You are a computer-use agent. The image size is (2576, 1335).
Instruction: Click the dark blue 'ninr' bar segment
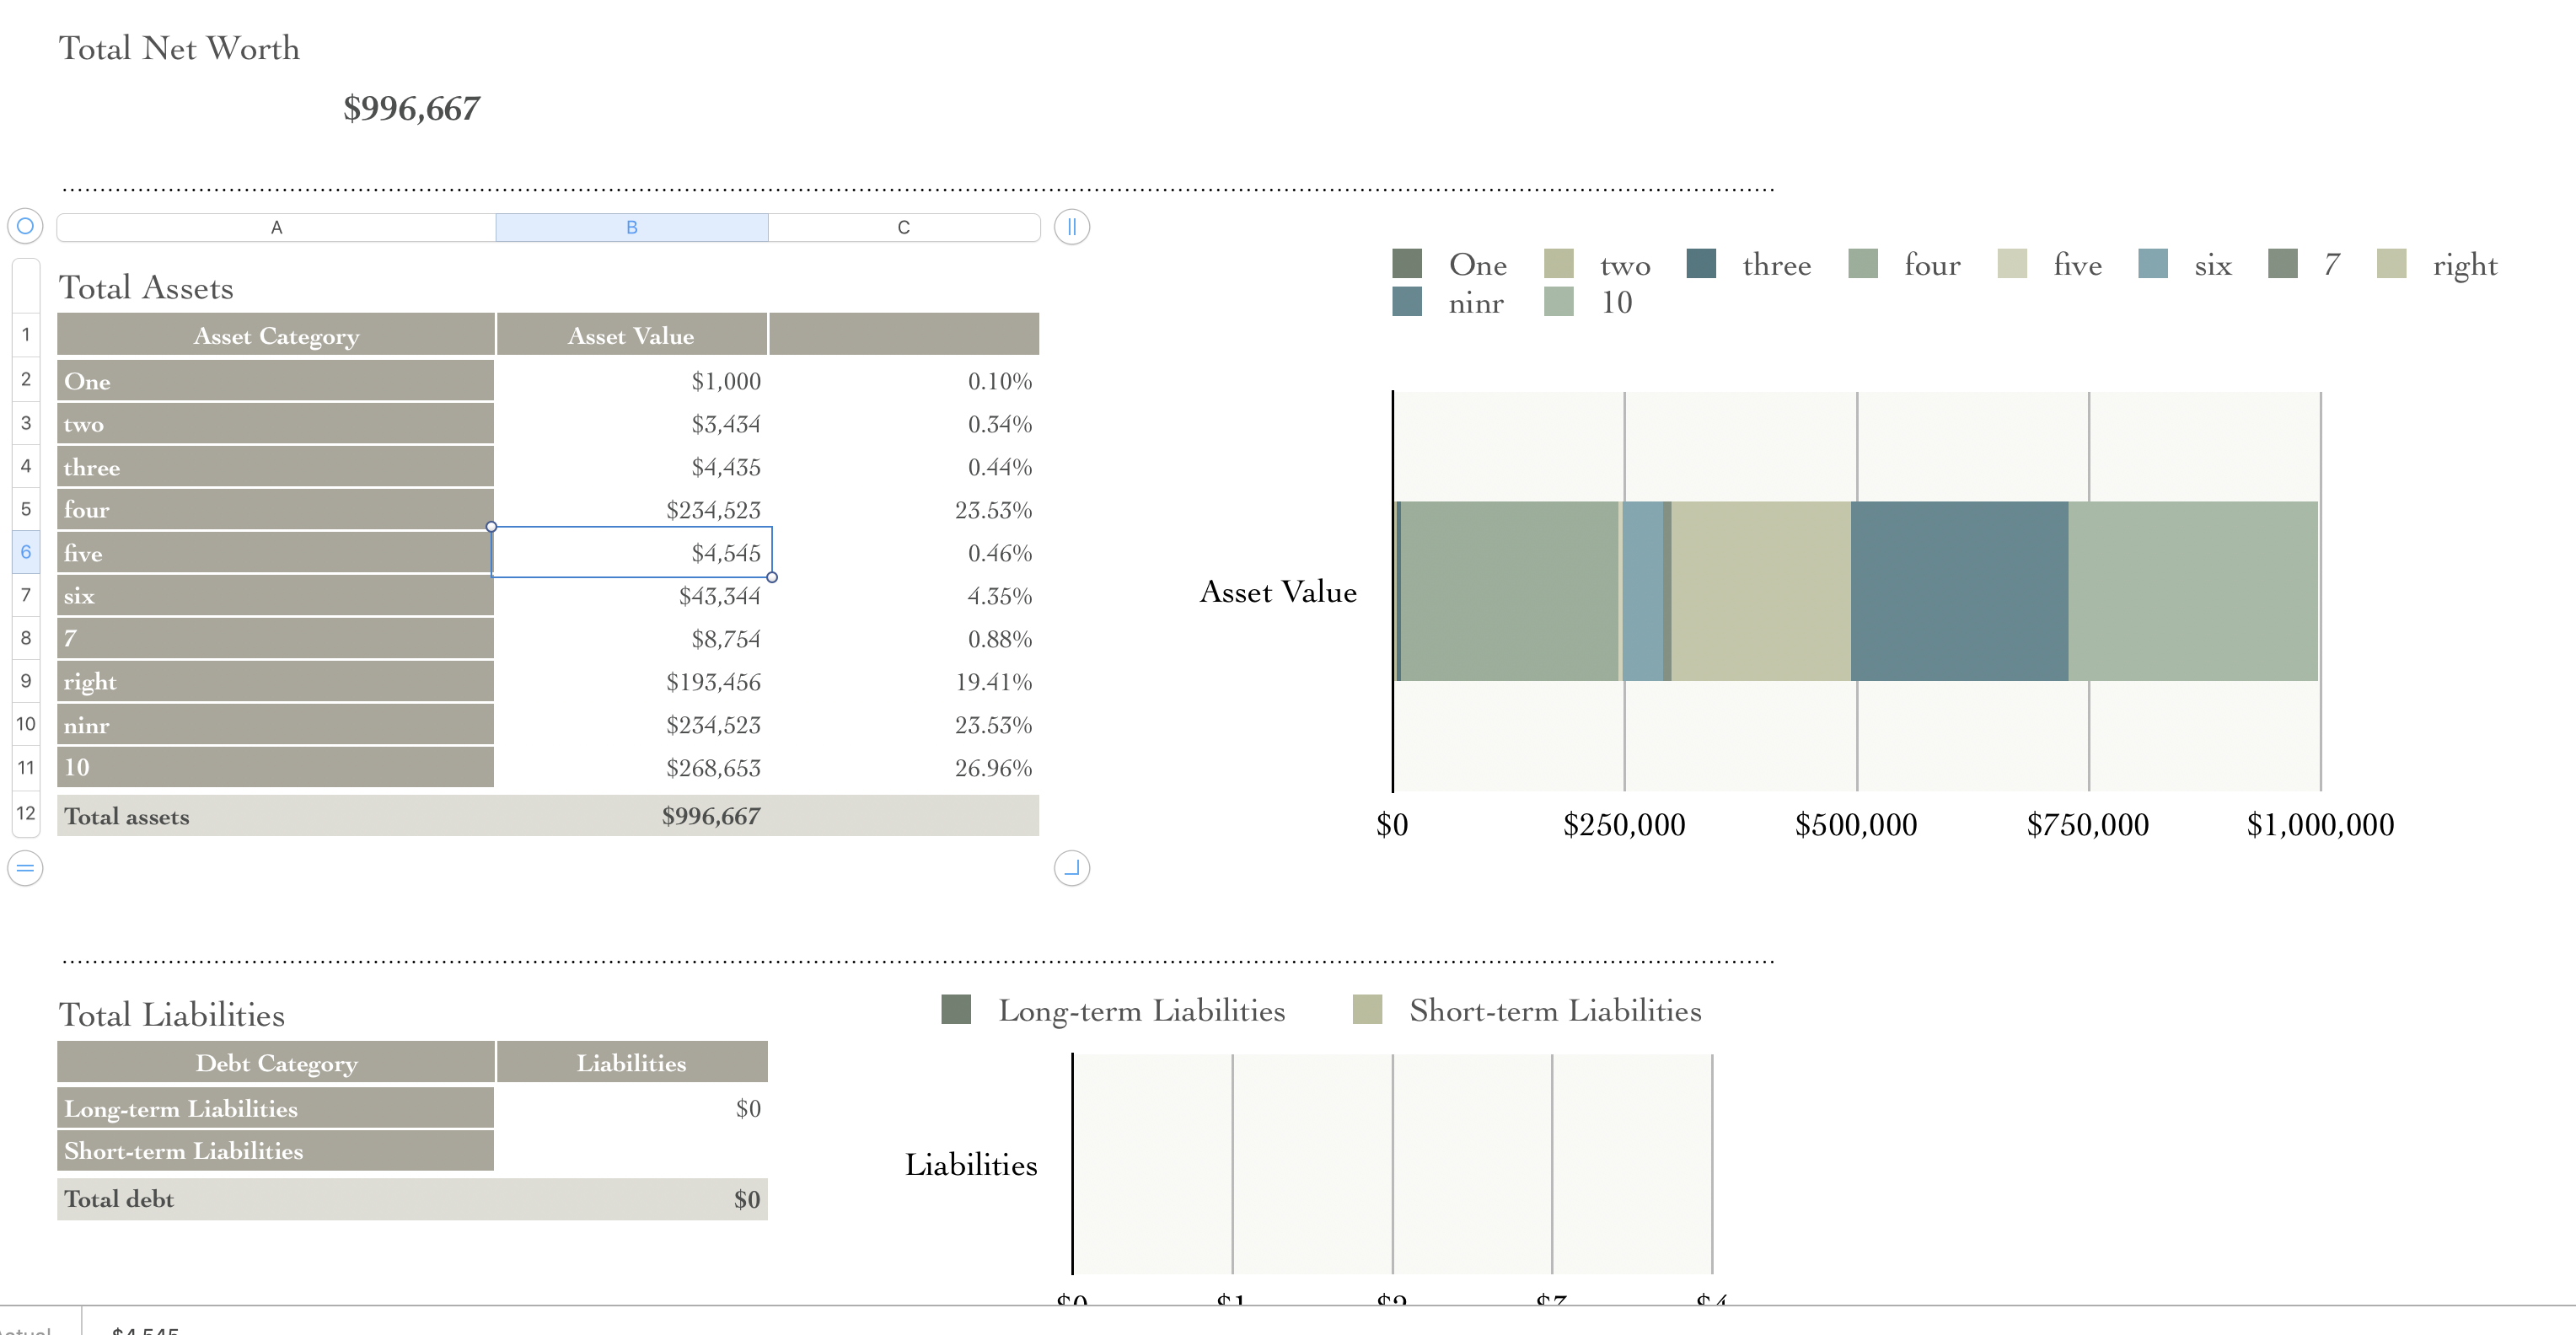click(x=1958, y=591)
